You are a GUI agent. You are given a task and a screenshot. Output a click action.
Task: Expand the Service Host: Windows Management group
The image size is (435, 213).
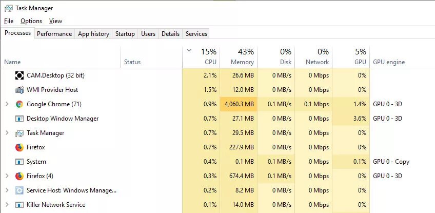[7, 190]
